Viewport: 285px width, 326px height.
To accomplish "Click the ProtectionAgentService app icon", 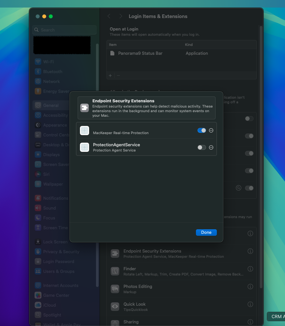I will point(85,147).
